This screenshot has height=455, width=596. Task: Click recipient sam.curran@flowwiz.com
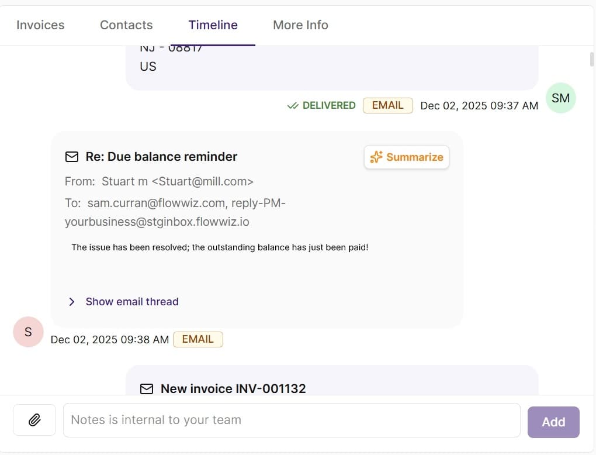tap(156, 203)
